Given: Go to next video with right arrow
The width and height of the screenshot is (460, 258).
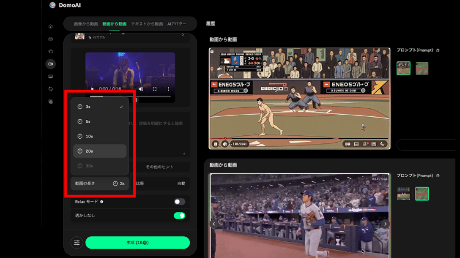Looking at the screenshot, I should pyautogui.click(x=385, y=224).
